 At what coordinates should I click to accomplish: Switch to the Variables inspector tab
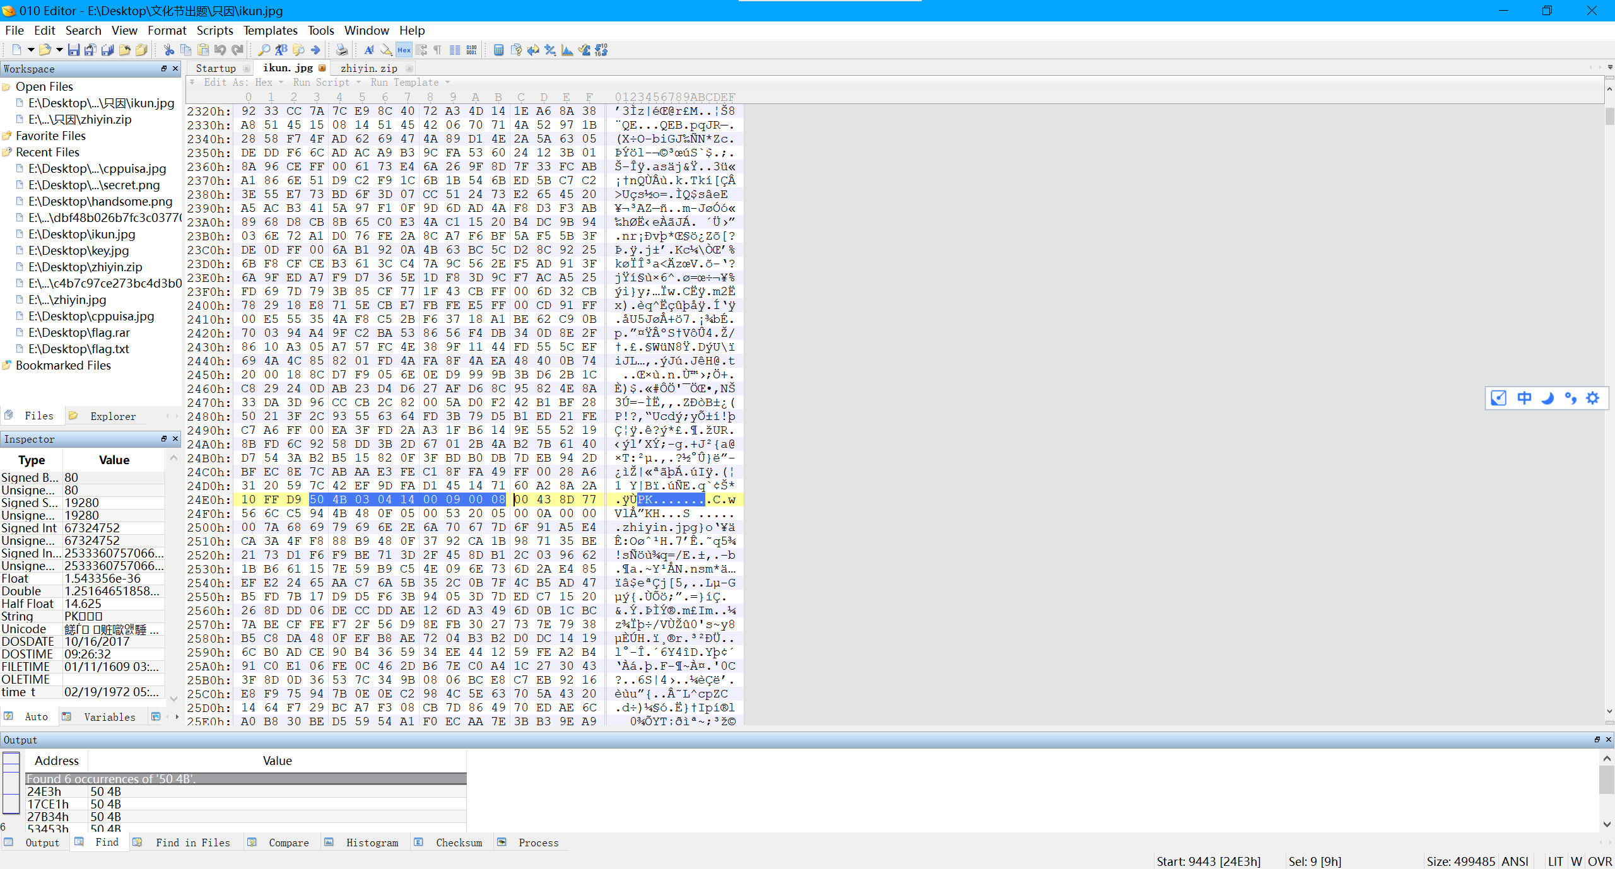(109, 717)
